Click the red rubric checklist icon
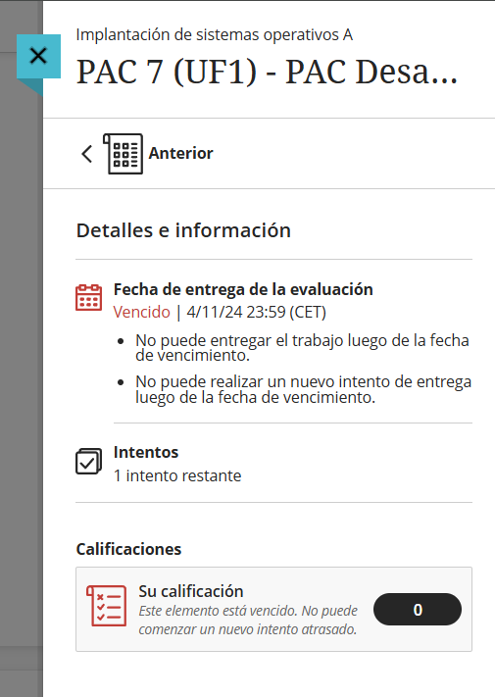 (107, 606)
